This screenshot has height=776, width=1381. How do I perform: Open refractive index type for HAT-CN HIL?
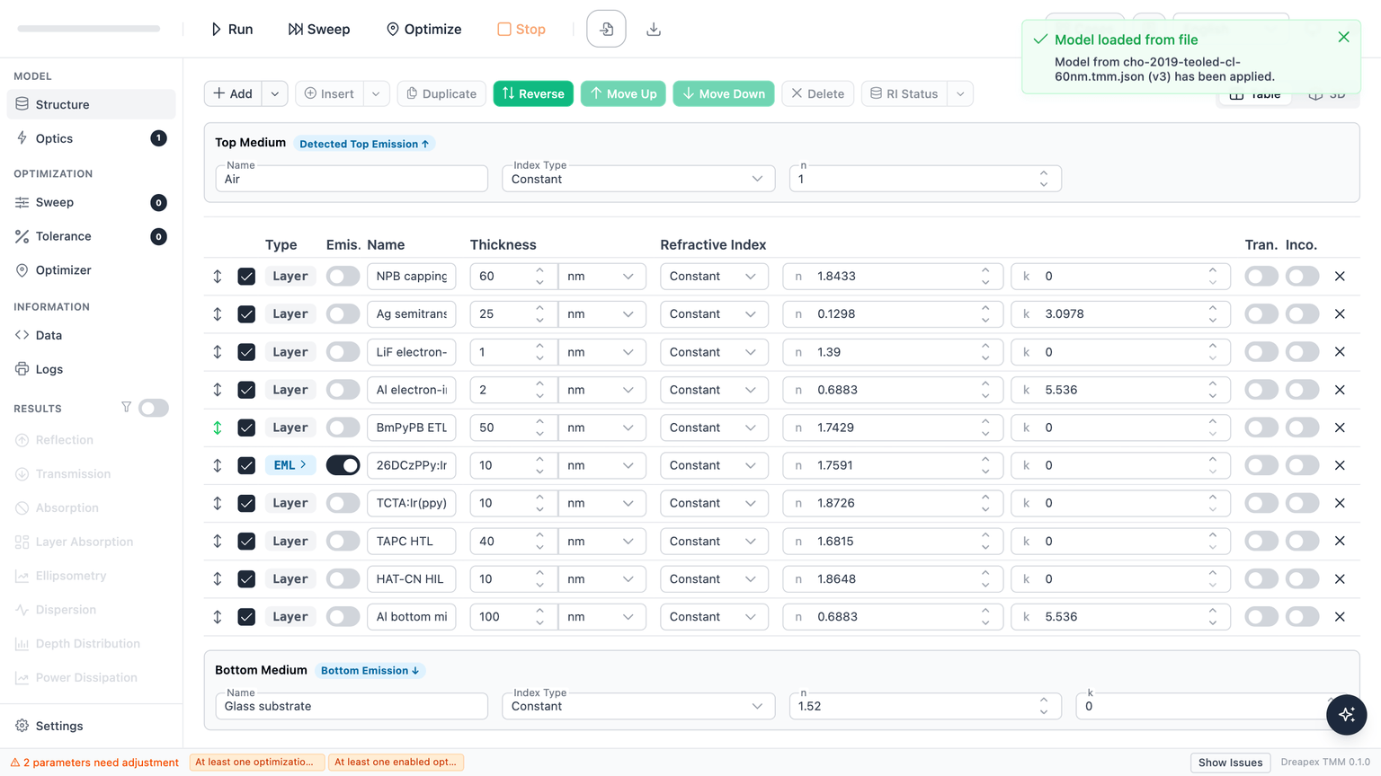[714, 579]
